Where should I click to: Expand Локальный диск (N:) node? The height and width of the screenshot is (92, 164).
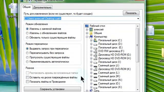click(x=91, y=80)
